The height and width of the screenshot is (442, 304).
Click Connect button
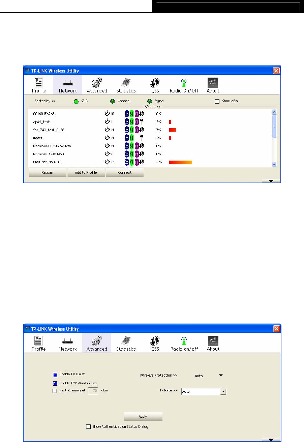[x=125, y=172]
